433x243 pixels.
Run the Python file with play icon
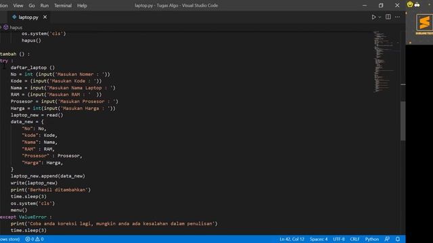point(373,17)
